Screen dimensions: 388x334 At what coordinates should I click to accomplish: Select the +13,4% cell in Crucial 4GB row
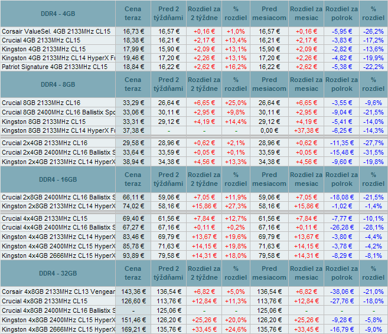click(236, 40)
